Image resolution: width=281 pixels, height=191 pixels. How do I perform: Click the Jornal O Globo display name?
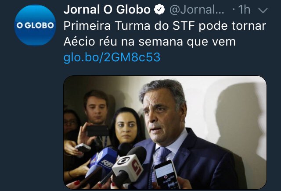[107, 10]
